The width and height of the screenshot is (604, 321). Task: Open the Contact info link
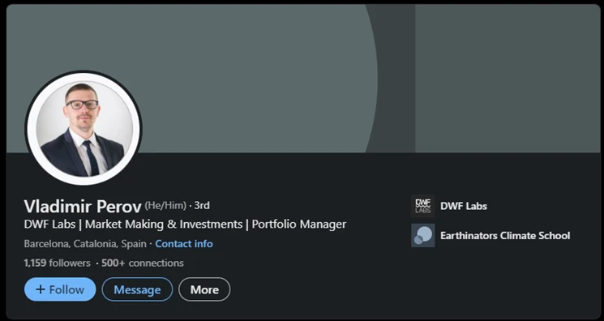pyautogui.click(x=184, y=244)
